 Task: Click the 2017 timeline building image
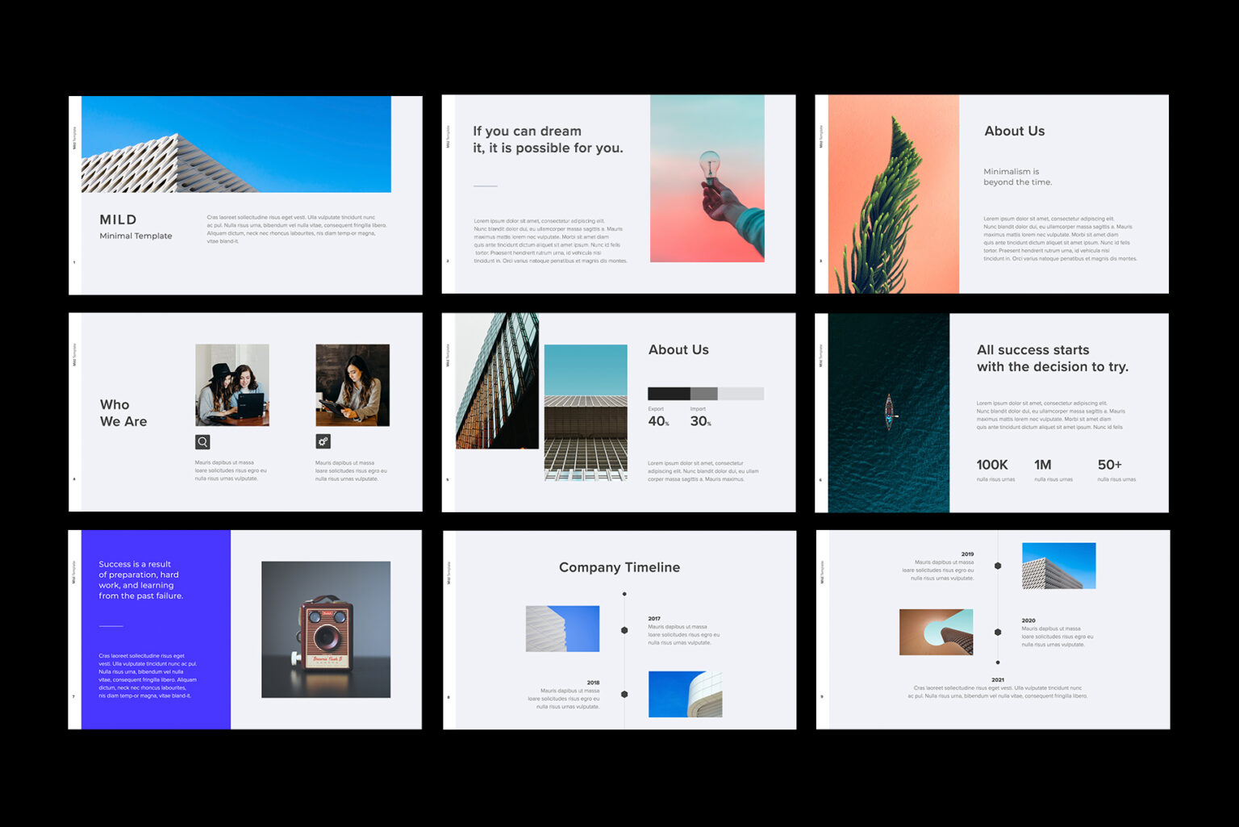(x=562, y=629)
